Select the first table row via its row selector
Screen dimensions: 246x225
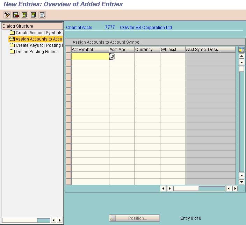68,57
